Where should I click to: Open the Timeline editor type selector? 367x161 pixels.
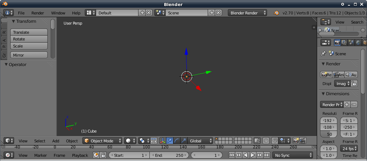coord(9,155)
